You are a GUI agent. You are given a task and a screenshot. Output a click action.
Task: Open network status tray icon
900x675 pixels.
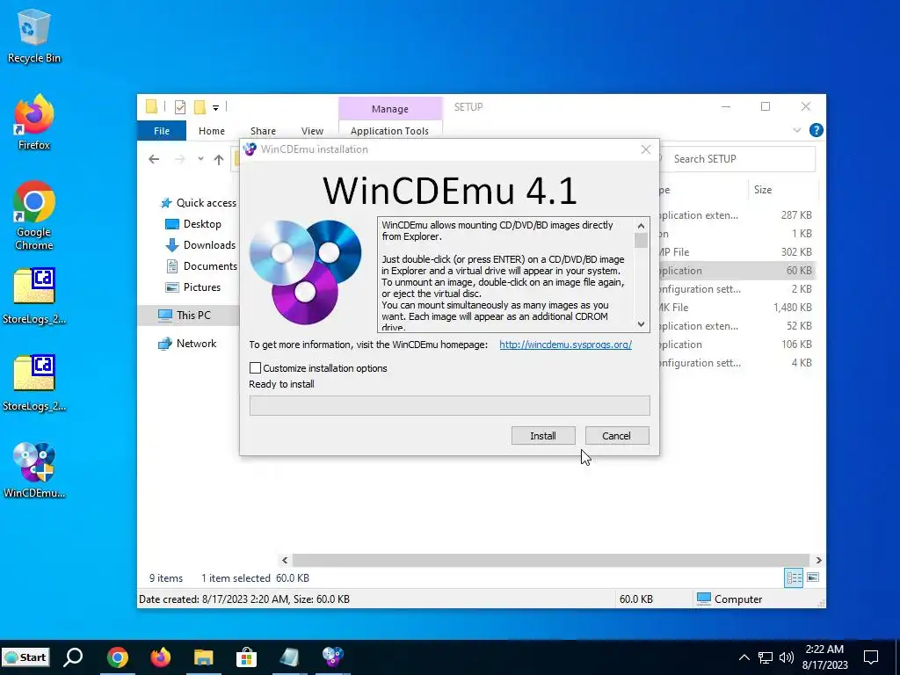[x=766, y=657]
